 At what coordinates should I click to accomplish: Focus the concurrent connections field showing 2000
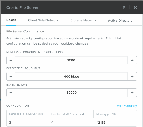point(71,60)
